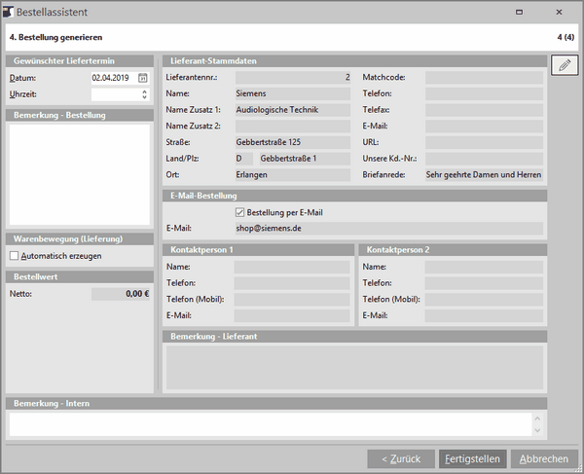Viewport: 584px width, 474px height.
Task: Click the scroll down arrow in Bemerkung - Intern
Action: coord(535,431)
